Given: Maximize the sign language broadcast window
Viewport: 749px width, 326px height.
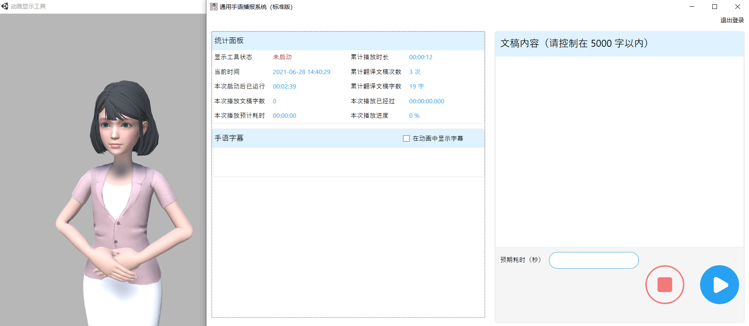Looking at the screenshot, I should [x=715, y=7].
